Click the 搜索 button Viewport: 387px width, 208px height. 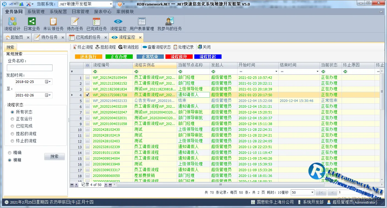[54, 156]
